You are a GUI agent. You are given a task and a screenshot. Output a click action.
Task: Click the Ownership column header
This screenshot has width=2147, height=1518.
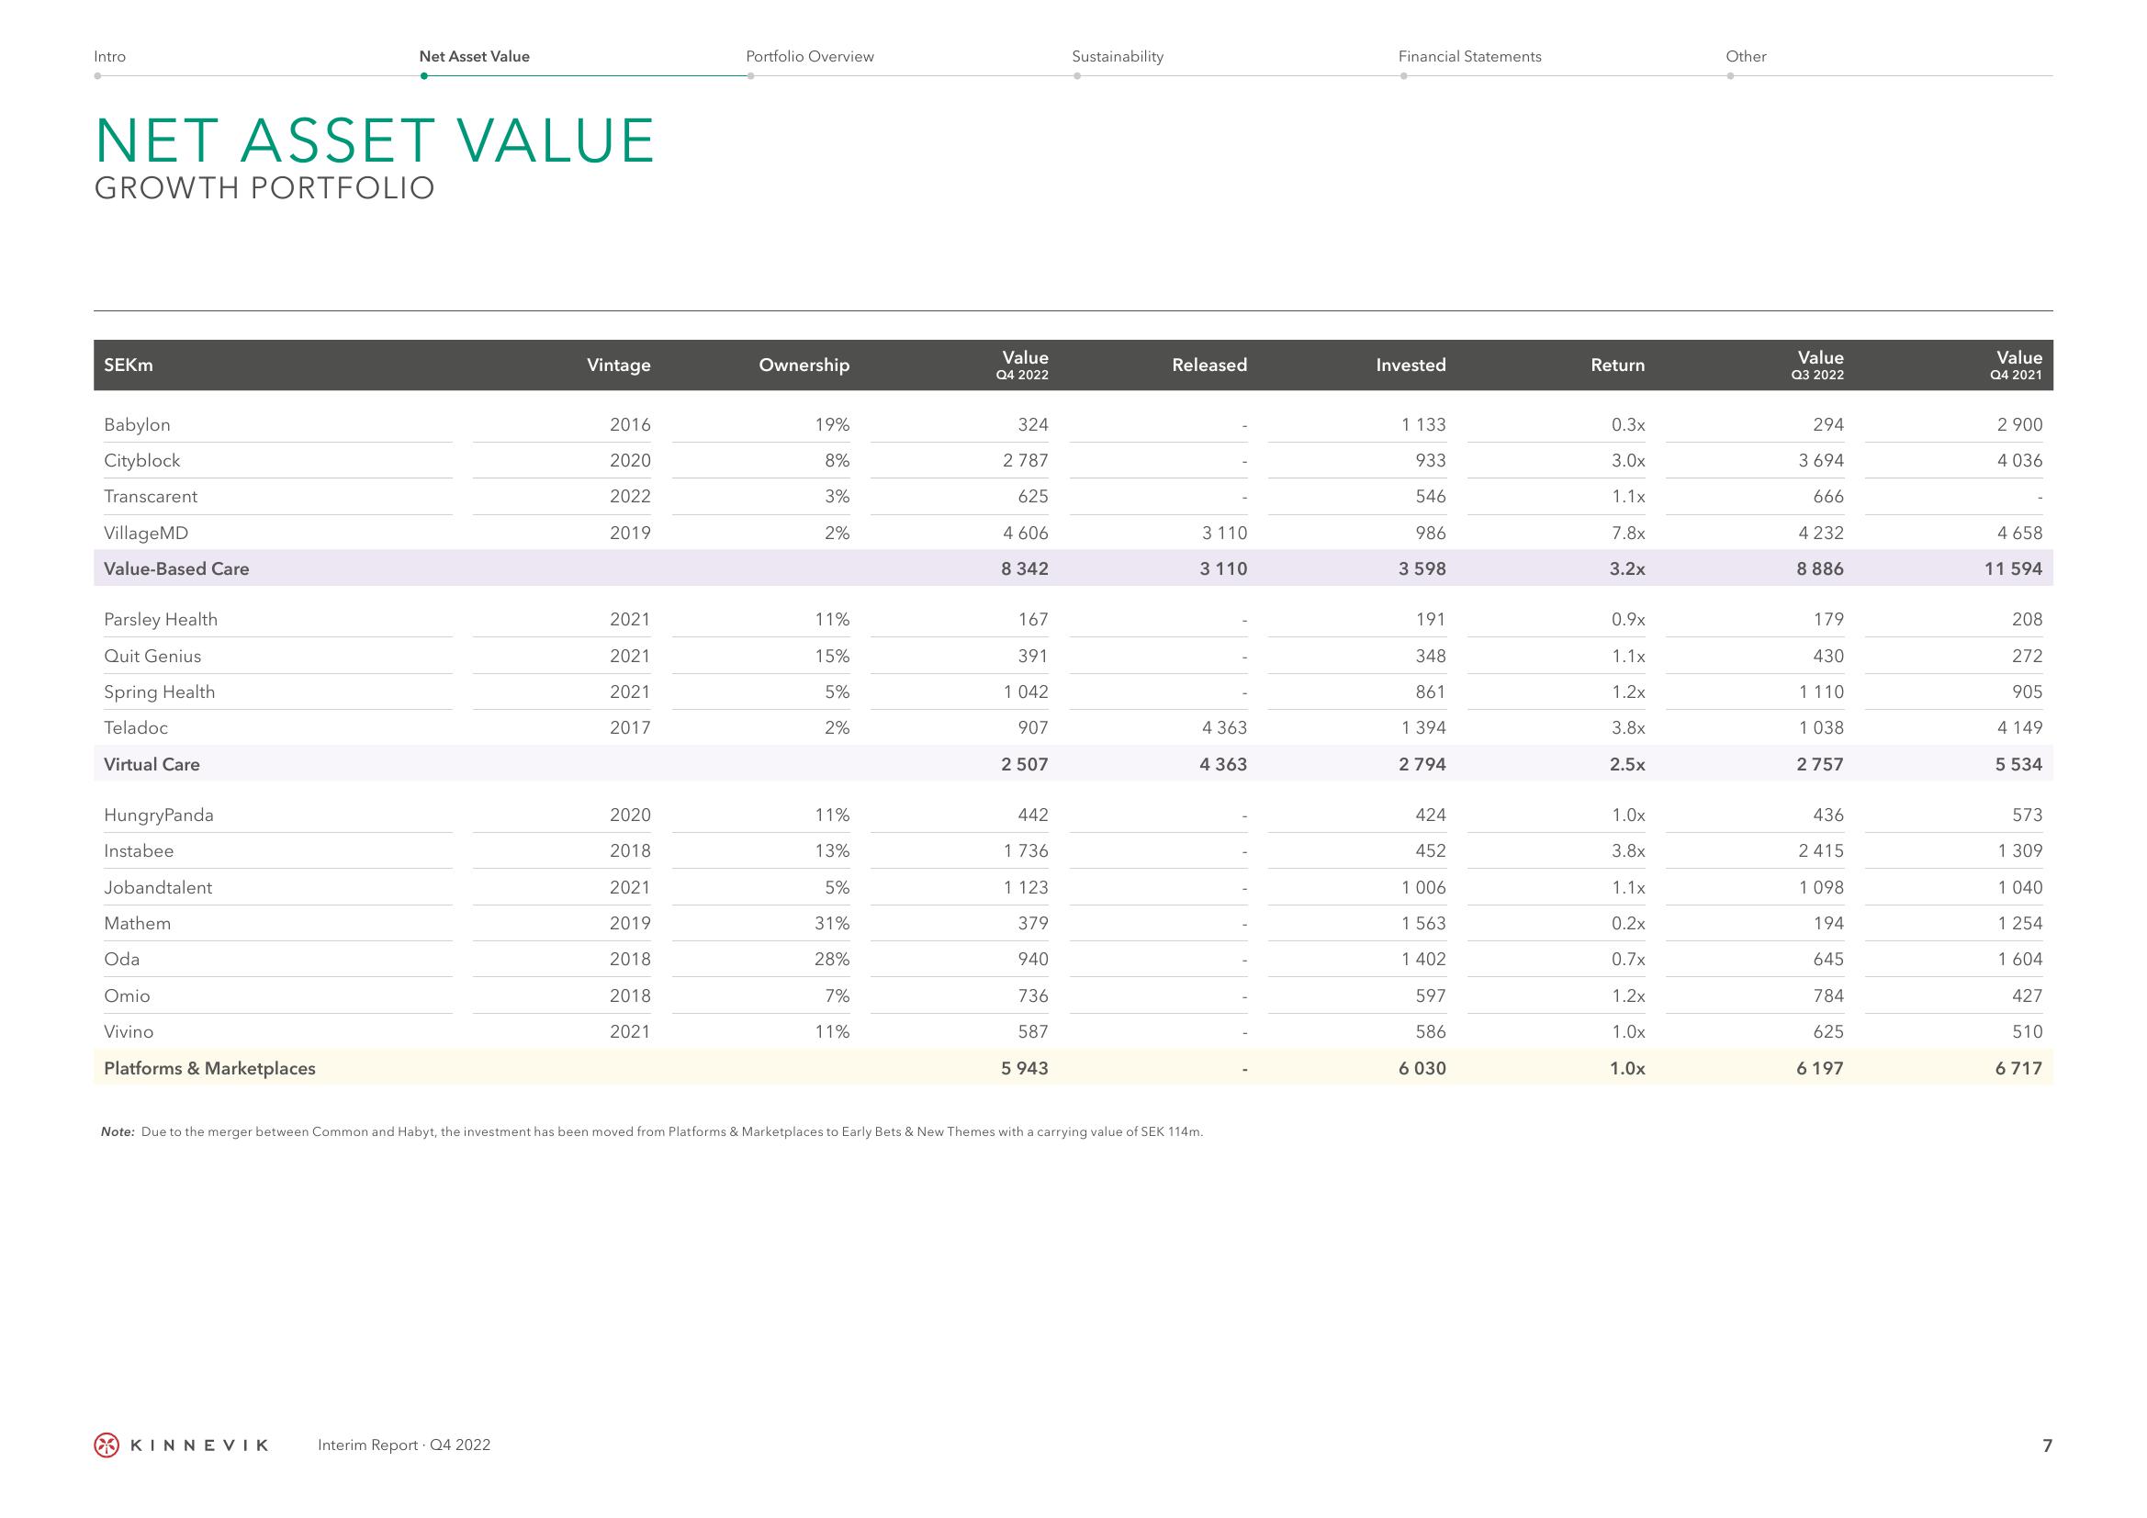tap(804, 365)
